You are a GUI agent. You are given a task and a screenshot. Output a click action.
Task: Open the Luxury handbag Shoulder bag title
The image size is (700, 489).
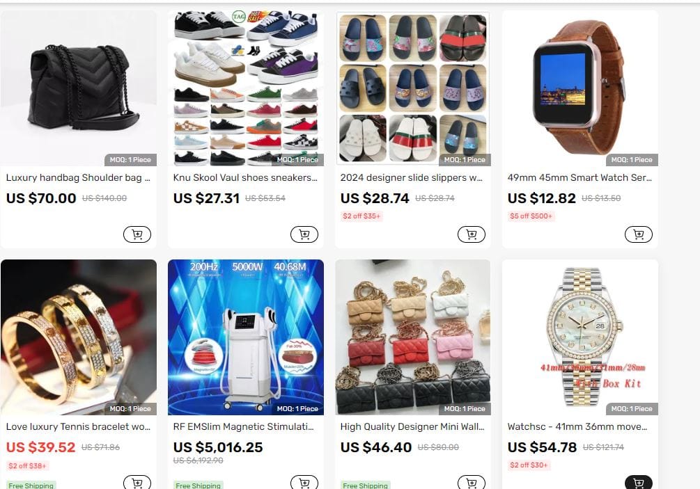(x=78, y=177)
